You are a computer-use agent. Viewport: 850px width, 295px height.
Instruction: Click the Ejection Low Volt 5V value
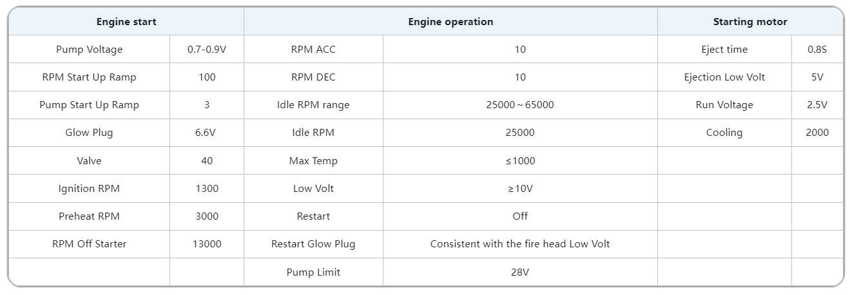tap(817, 77)
